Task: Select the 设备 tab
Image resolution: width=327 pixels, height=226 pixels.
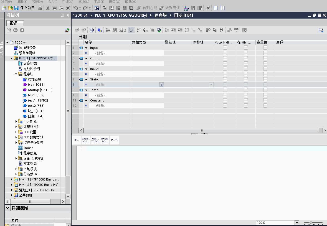Action: (x=15, y=23)
